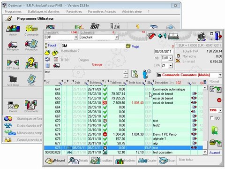Image resolution: width=225 pixels, height=169 pixels.
Task: Click the delivery truck icon under address
Action: (x=56, y=65)
